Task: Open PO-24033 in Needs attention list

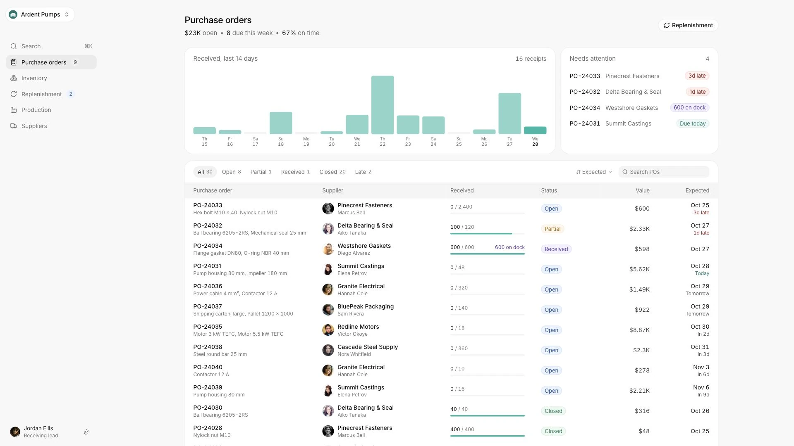Action: coord(639,76)
